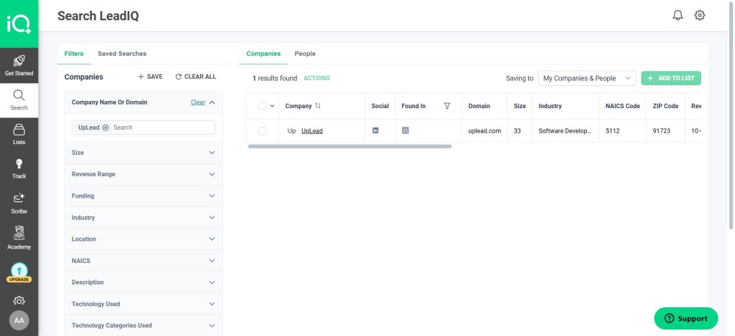Click the Found In filter funnel
Image resolution: width=735 pixels, height=336 pixels.
point(446,106)
